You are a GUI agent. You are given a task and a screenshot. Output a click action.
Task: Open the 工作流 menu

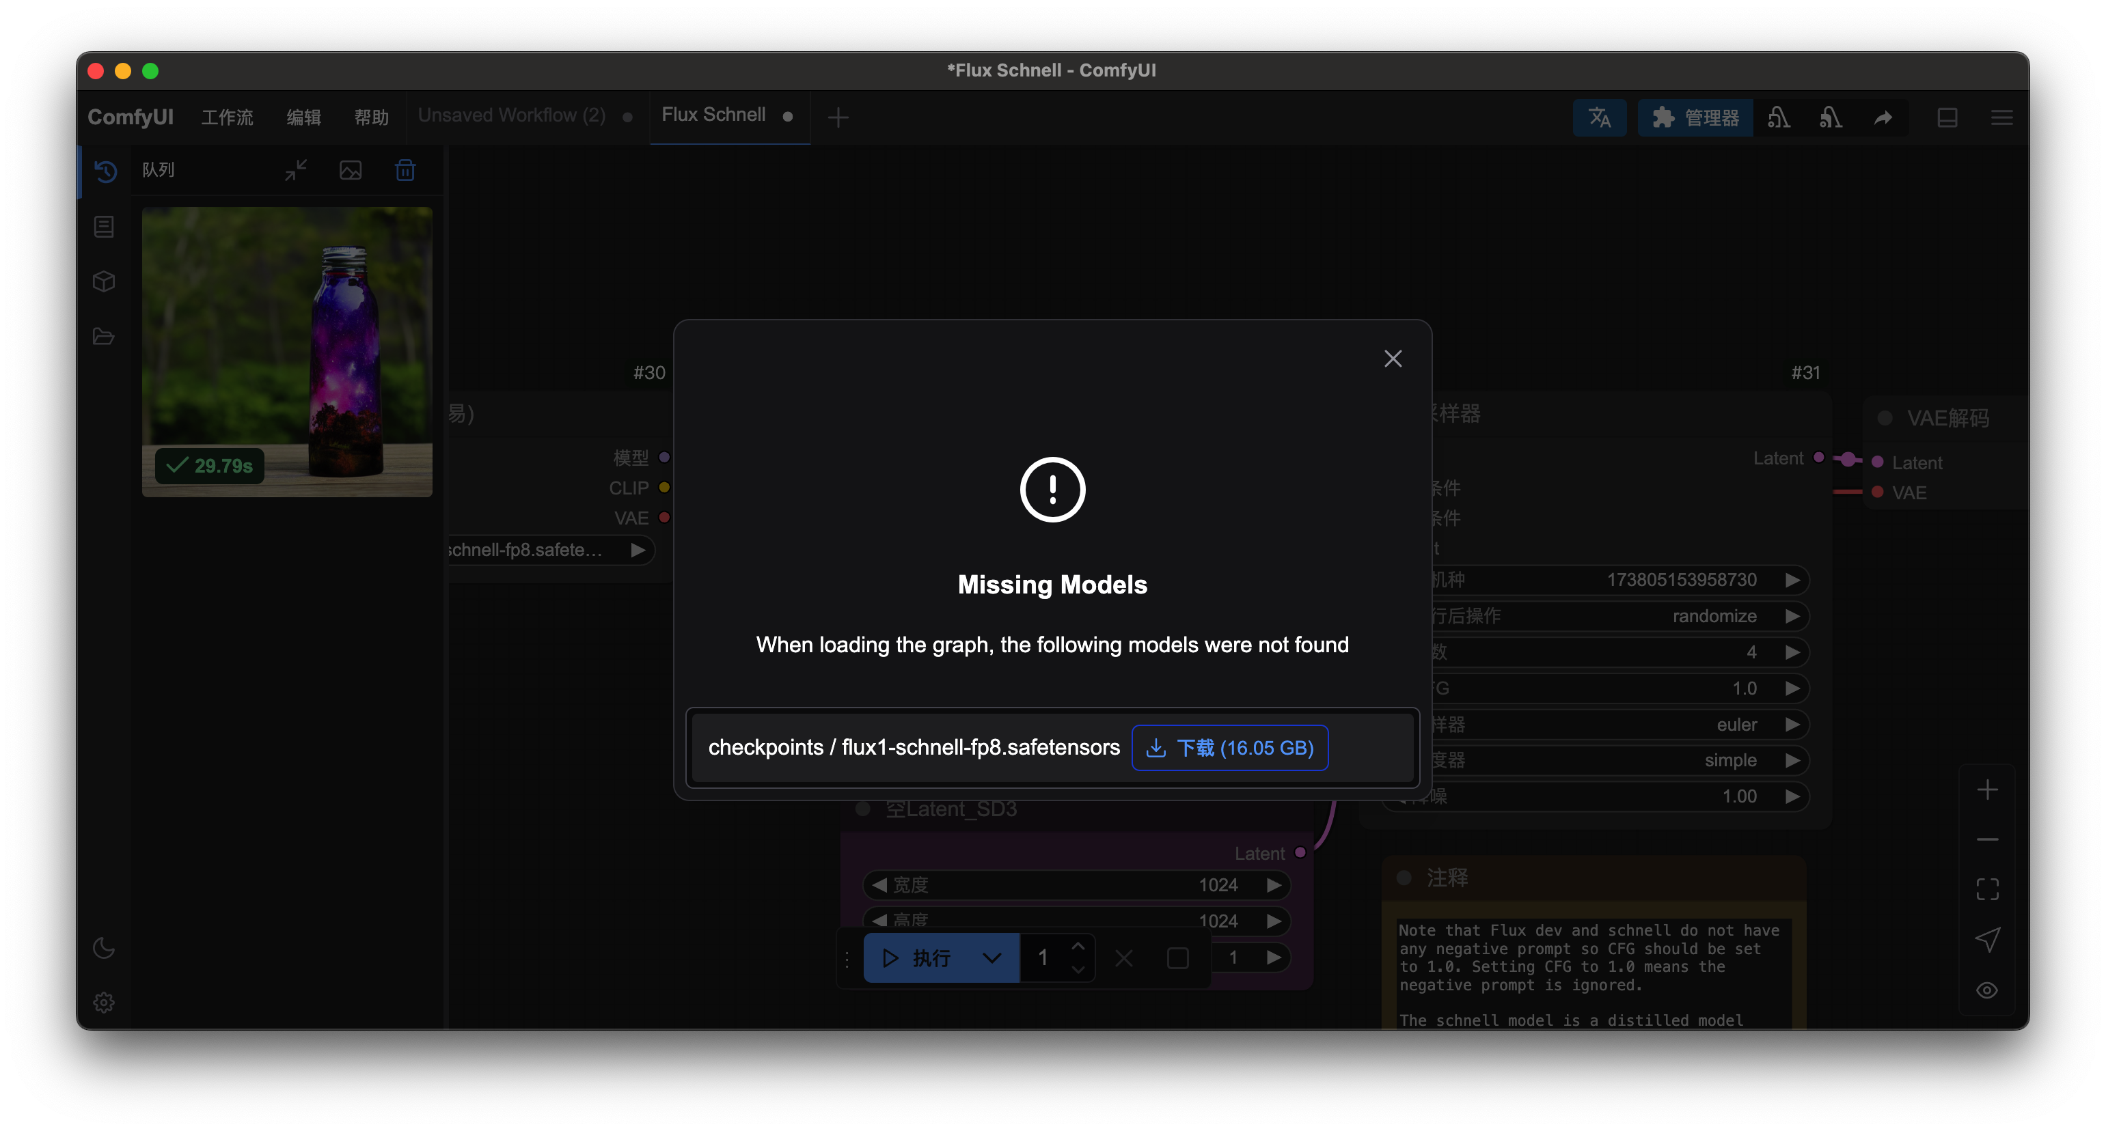point(228,117)
